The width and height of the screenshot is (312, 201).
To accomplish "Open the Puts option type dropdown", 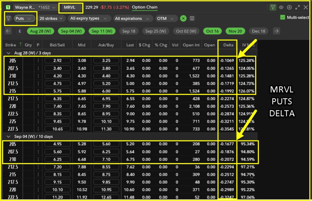I will pyautogui.click(x=24, y=19).
